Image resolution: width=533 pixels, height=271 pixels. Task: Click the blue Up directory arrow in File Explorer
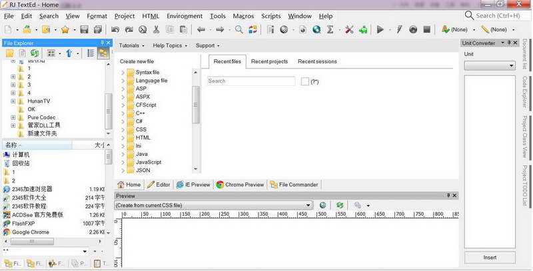(x=69, y=53)
